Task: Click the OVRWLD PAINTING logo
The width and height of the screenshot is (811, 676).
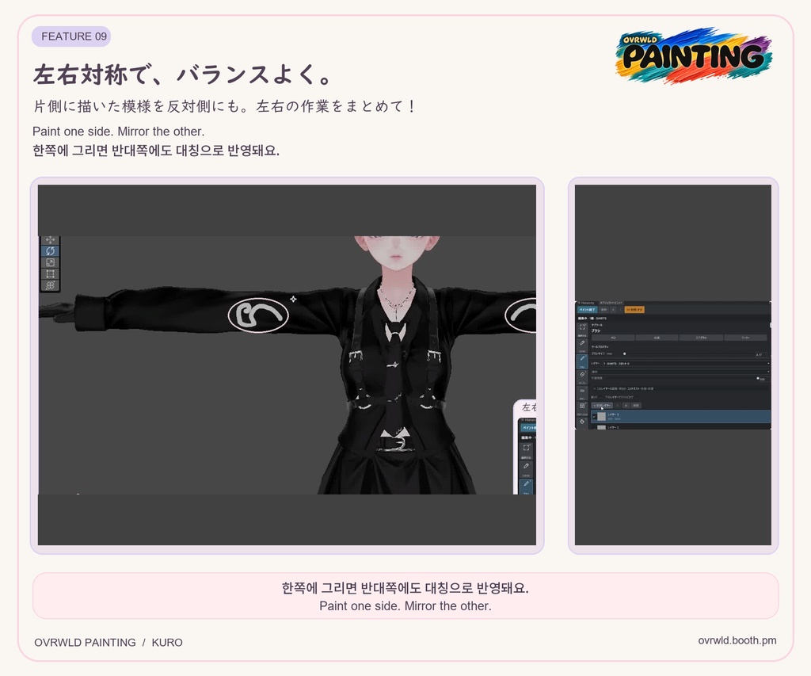Action: [x=694, y=55]
